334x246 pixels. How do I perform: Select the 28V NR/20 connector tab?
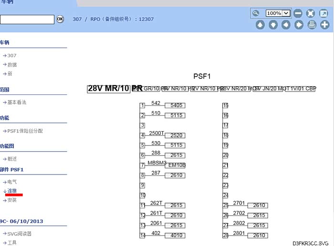(x=236, y=89)
